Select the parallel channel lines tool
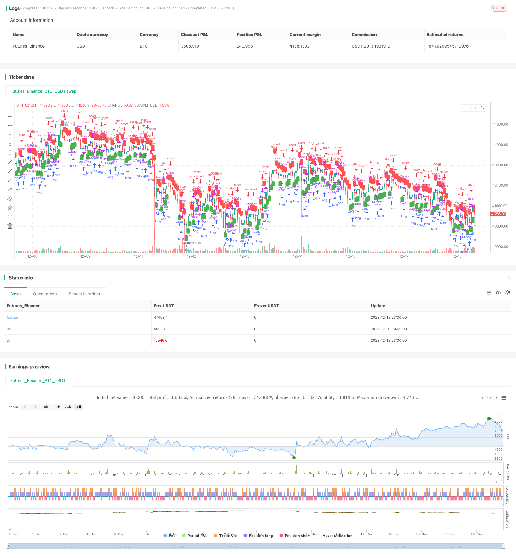 point(10,199)
